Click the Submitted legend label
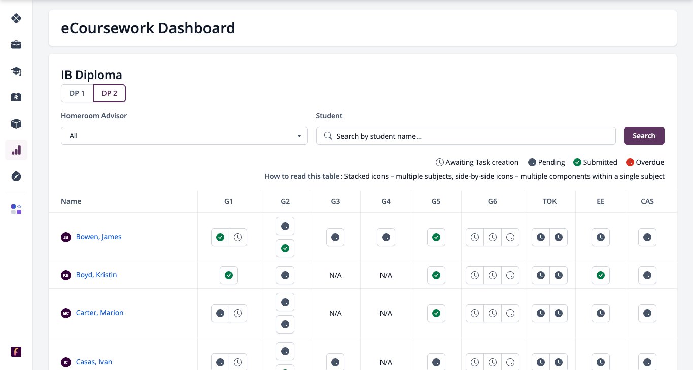Viewport: 693px width, 370px height. point(600,162)
